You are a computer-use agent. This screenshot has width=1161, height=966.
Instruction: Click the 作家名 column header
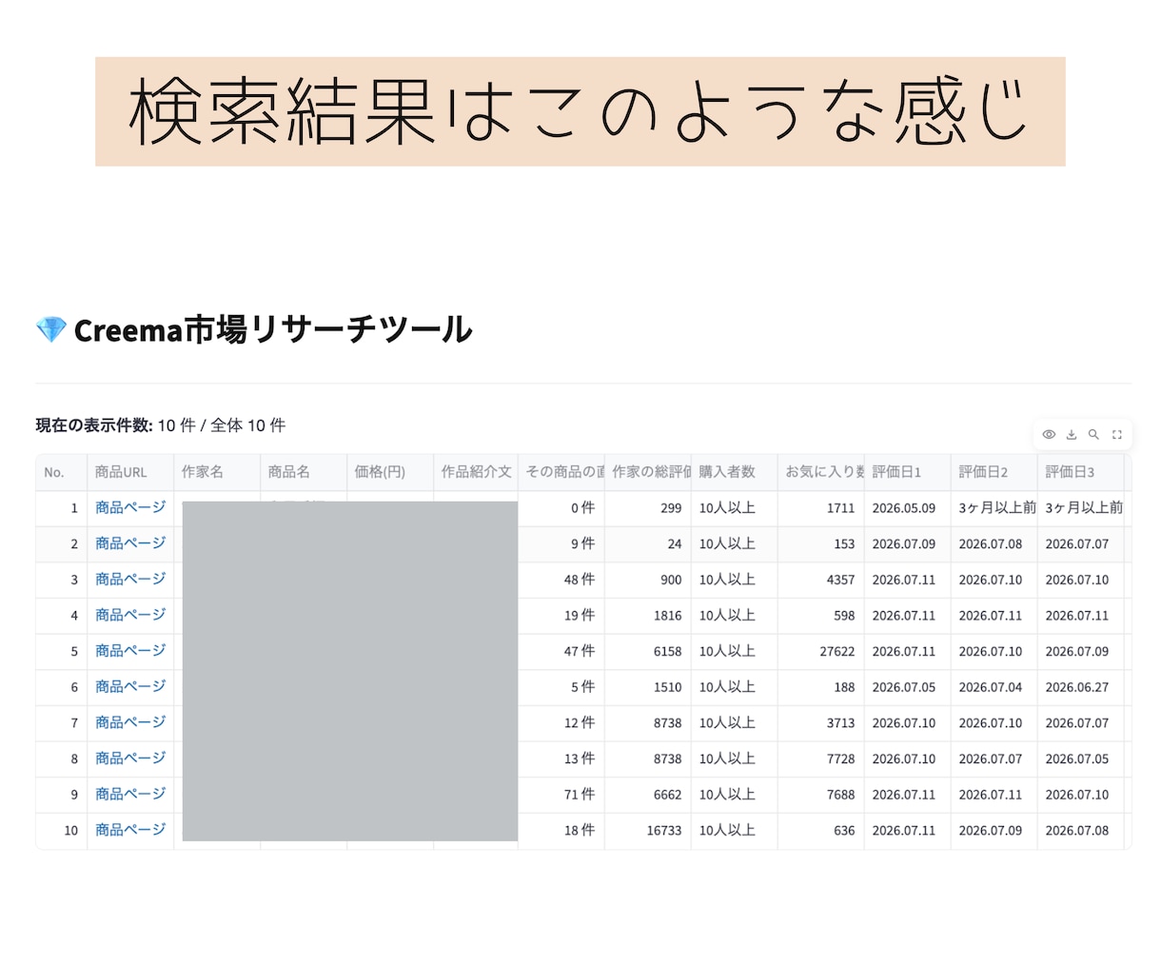click(217, 472)
